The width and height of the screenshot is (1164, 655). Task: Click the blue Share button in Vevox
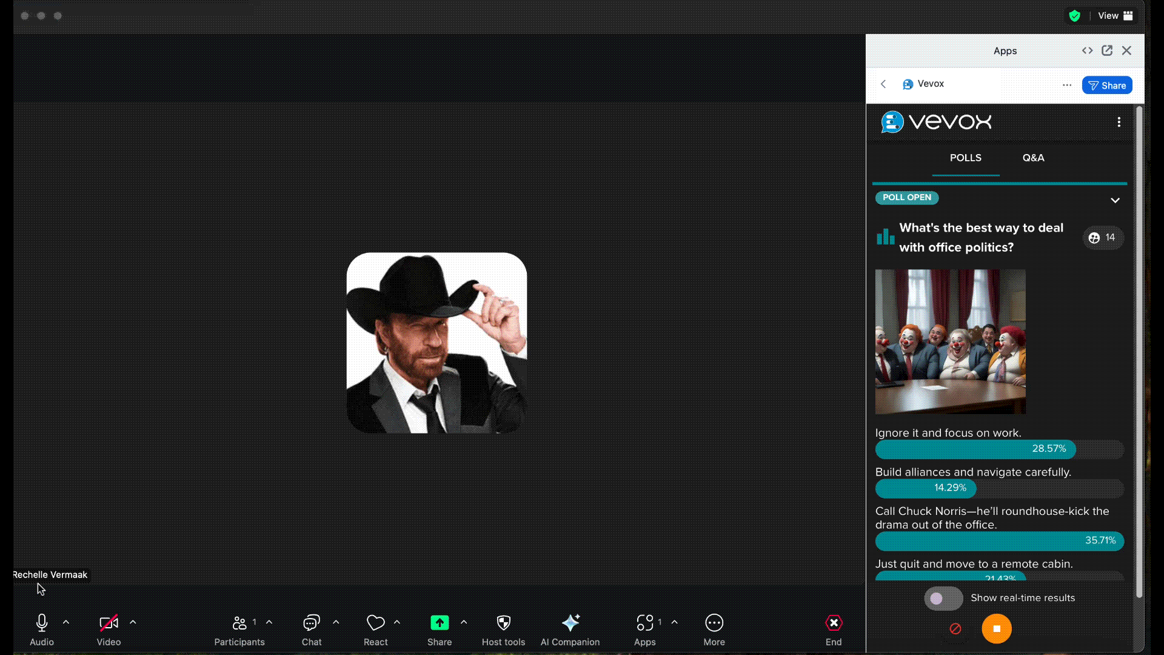tap(1107, 86)
